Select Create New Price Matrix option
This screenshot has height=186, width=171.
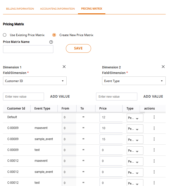point(54,35)
